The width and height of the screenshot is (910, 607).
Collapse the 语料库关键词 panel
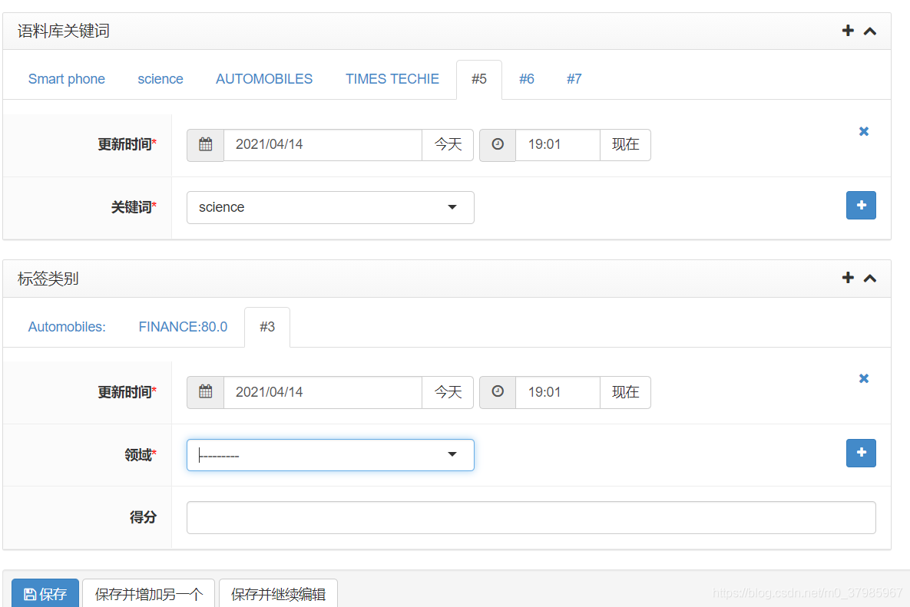(870, 31)
